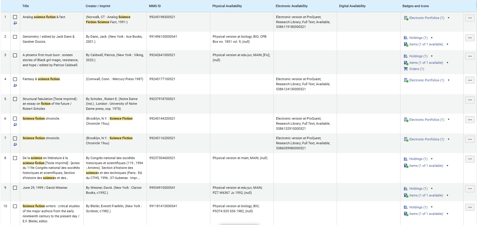This screenshot has height=225, width=477.
Task: Tick checkbox for row 7 Science fiction chronicle
Action: (x=15, y=138)
